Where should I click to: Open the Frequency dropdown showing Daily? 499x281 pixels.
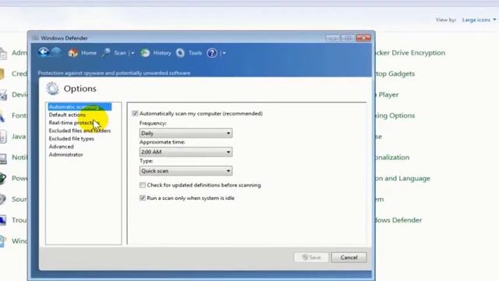click(186, 133)
